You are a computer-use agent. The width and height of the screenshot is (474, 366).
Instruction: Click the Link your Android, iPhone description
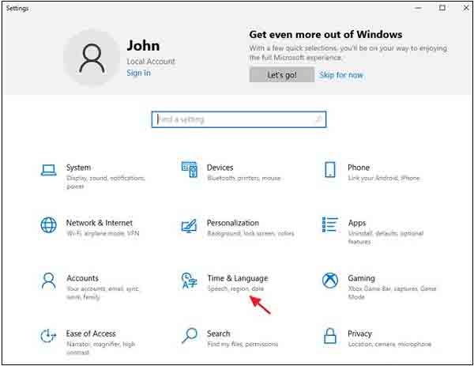tap(384, 178)
